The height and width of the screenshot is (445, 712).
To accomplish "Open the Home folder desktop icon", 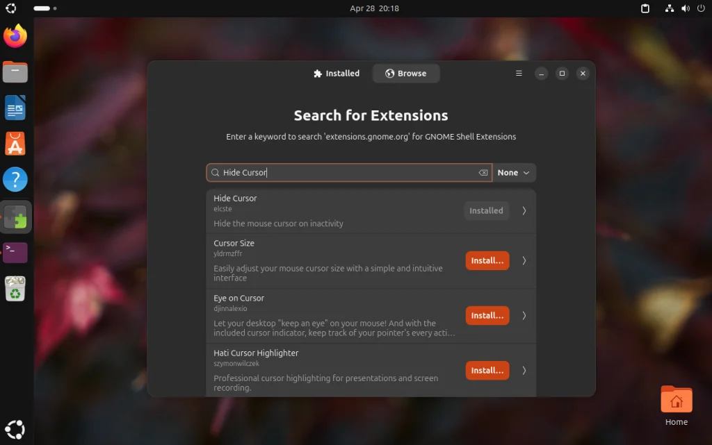I will [676, 405].
